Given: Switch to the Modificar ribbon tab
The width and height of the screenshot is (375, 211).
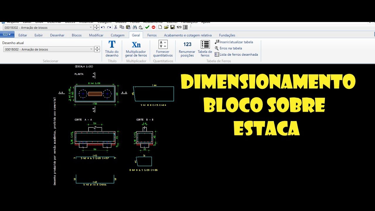Looking at the screenshot, I should click(x=96, y=35).
